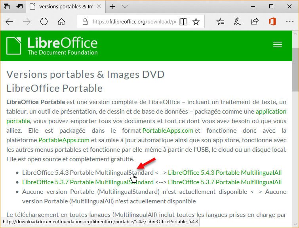Viewport: 299px width, 228px height.
Task: Open a new tab with plus button
Action: pos(112,6)
